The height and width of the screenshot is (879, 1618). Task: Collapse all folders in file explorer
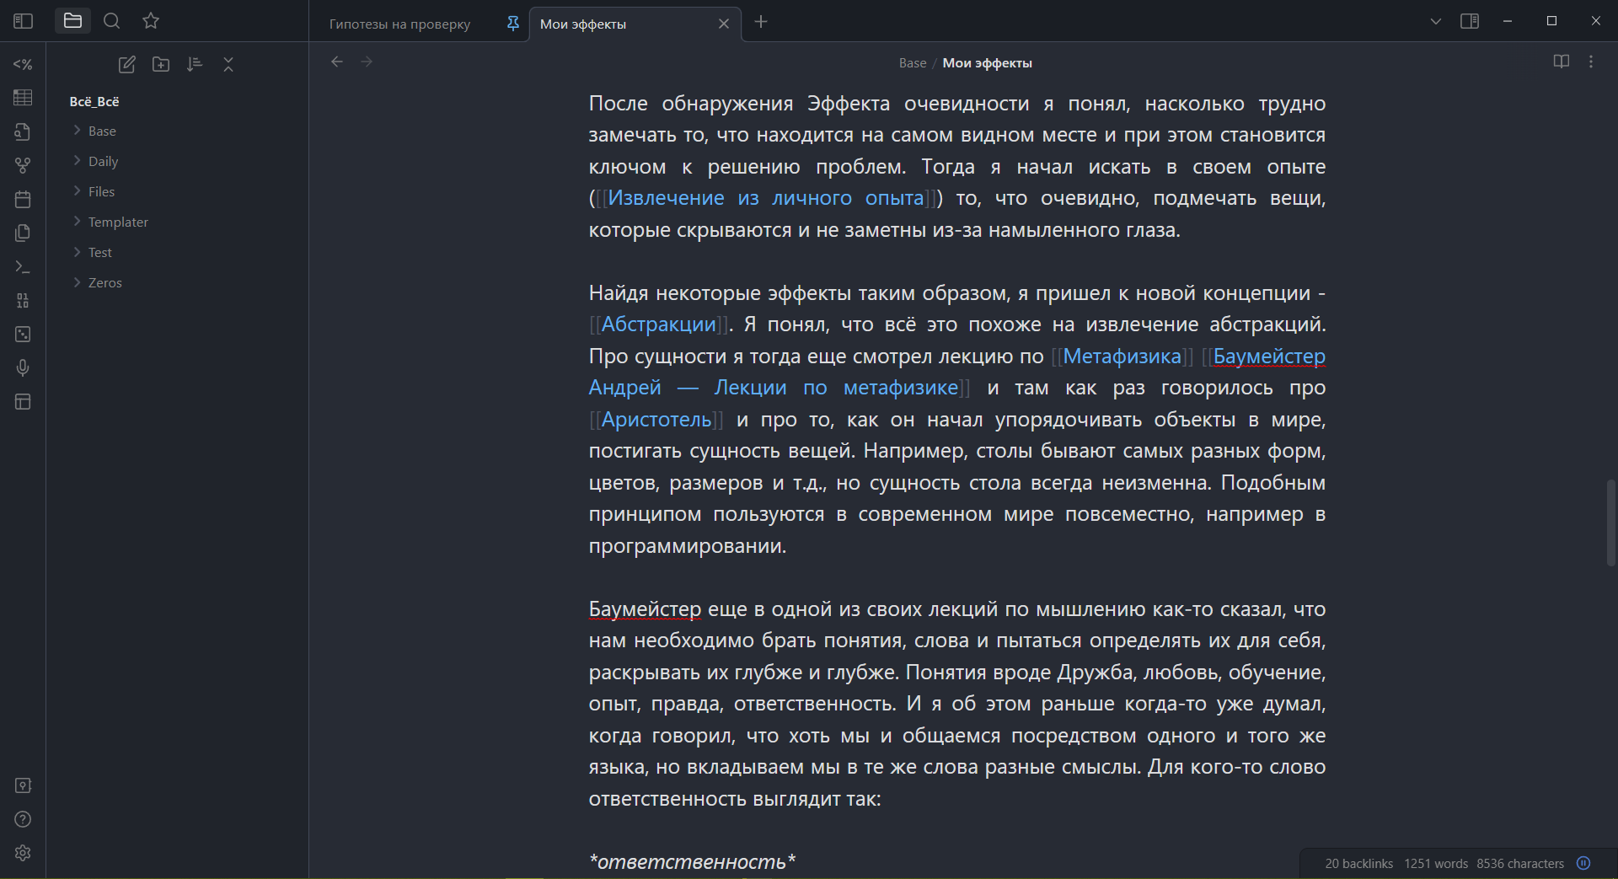pyautogui.click(x=228, y=64)
